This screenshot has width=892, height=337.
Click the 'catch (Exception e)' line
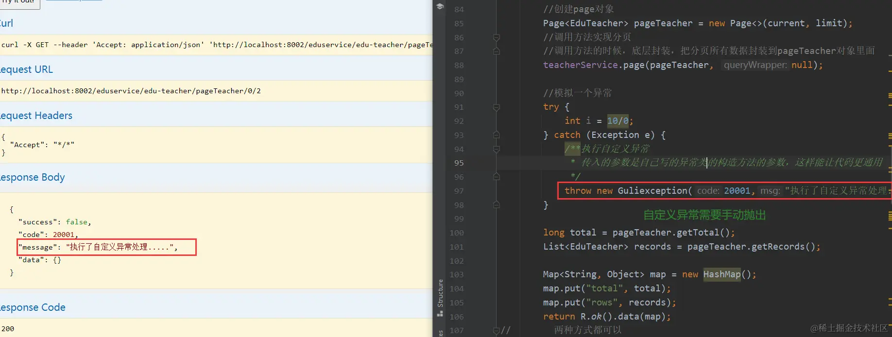604,135
